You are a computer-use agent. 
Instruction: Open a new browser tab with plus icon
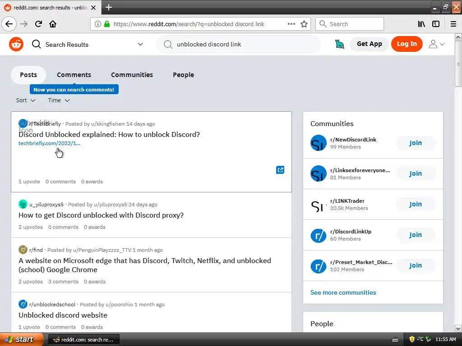point(109,7)
